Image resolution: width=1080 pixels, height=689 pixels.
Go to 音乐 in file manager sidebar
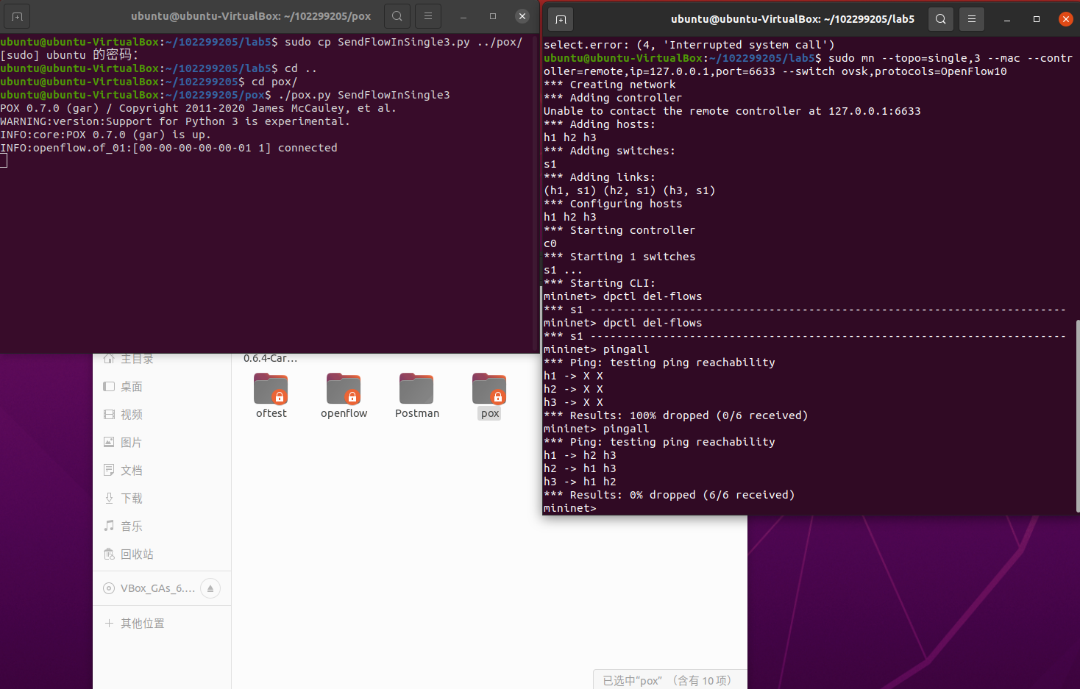coord(162,526)
